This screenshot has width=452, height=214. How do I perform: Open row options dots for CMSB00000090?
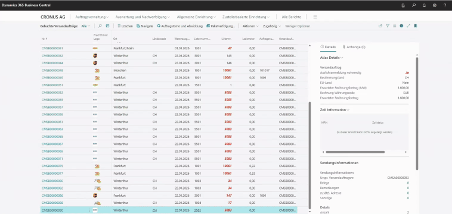click(89, 210)
